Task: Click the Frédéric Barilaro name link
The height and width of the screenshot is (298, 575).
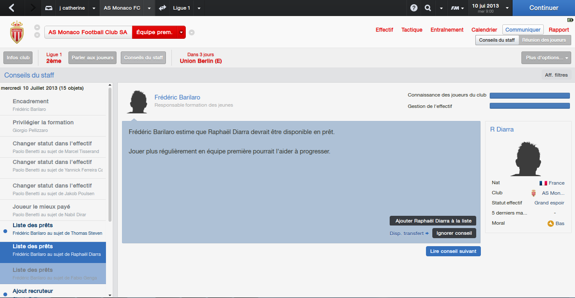Action: click(x=177, y=97)
